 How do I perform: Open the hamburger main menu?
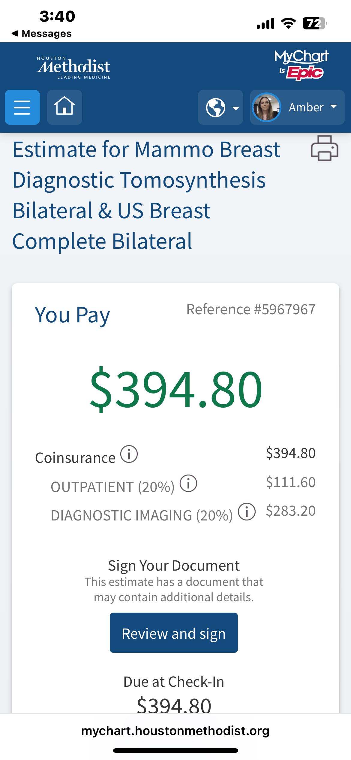coord(22,107)
